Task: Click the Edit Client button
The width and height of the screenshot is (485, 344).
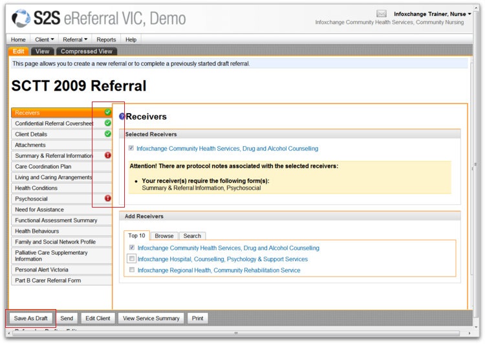Action: click(x=98, y=318)
